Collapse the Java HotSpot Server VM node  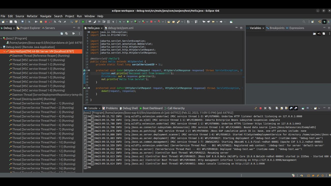4,51
